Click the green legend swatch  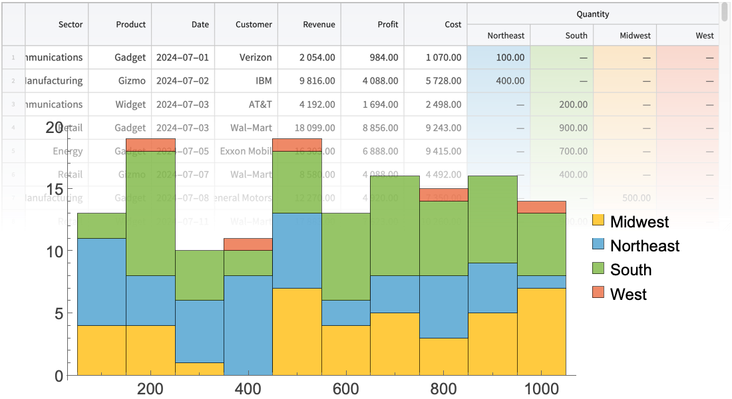[598, 268]
